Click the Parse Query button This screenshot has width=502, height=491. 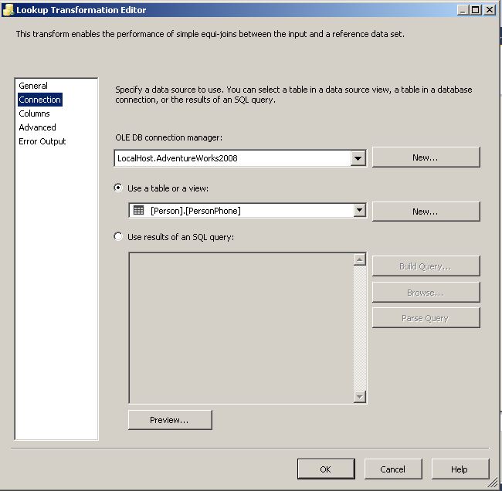pyautogui.click(x=426, y=318)
